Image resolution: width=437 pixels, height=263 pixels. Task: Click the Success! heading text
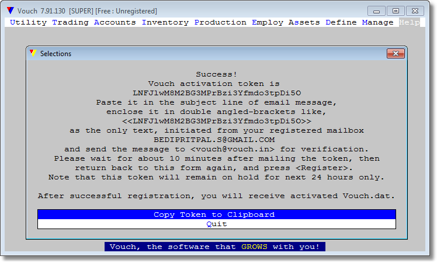coord(217,74)
